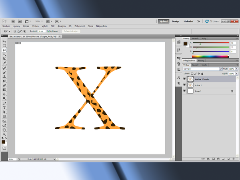Toggle the Vyhlazení checkbox
This screenshot has height=180, width=240.
point(48,31)
